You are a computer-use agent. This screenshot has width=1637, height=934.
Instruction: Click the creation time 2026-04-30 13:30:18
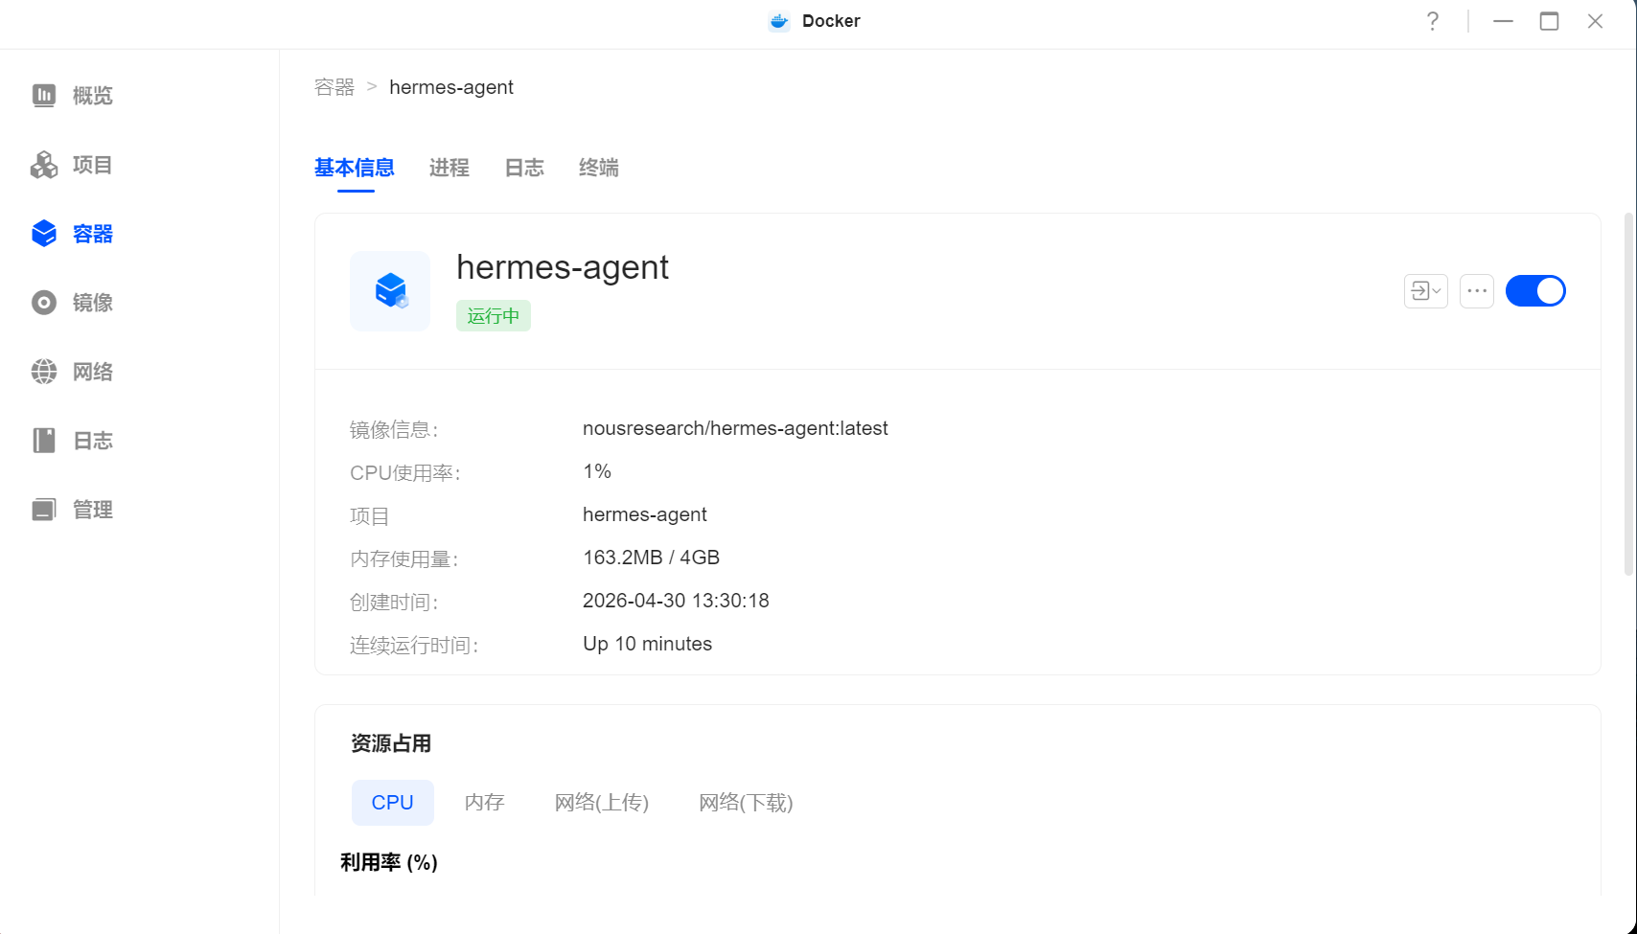pyautogui.click(x=676, y=601)
